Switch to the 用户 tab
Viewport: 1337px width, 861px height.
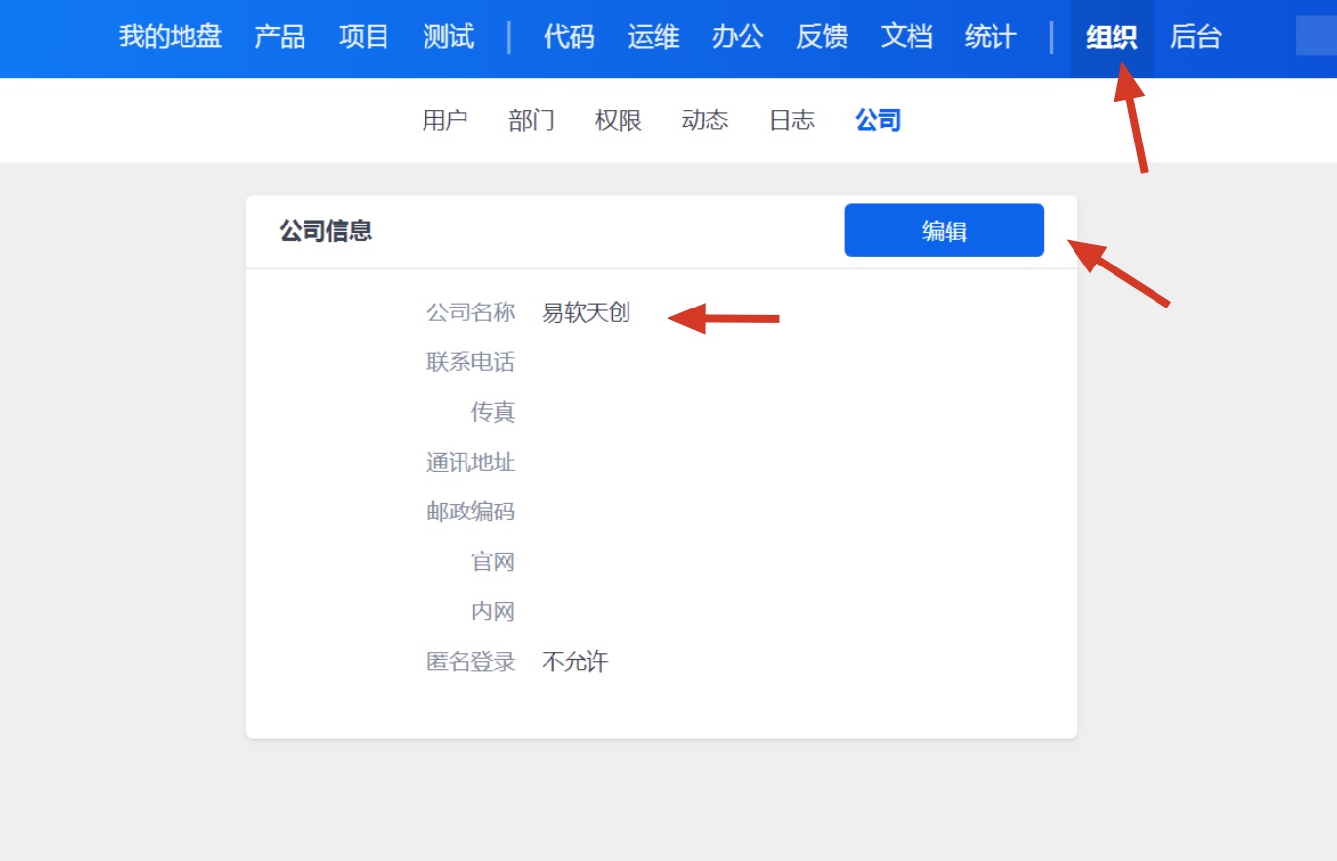(445, 120)
